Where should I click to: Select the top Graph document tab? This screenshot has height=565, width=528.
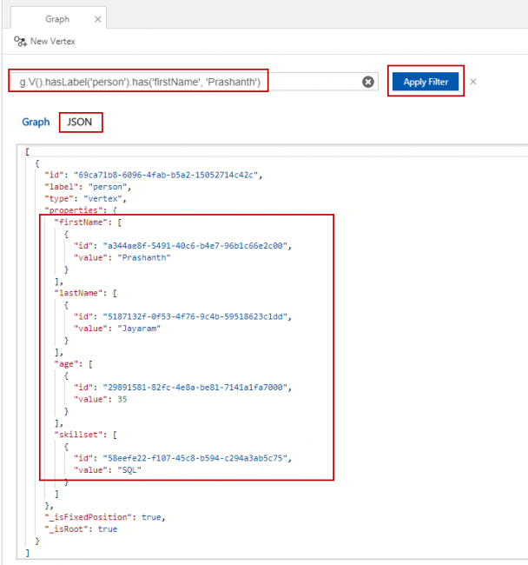click(x=57, y=19)
